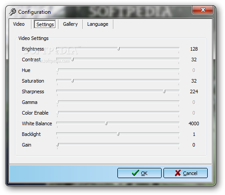The width and height of the screenshot is (225, 195).
Task: Click the Backlight label
Action: (31, 134)
